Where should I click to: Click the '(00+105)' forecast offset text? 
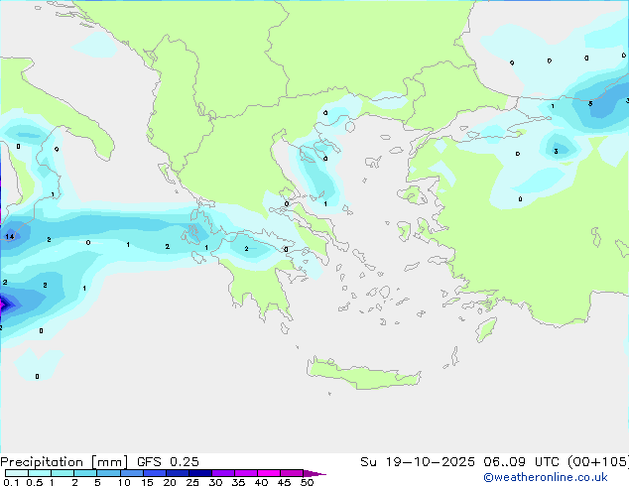[x=598, y=462]
